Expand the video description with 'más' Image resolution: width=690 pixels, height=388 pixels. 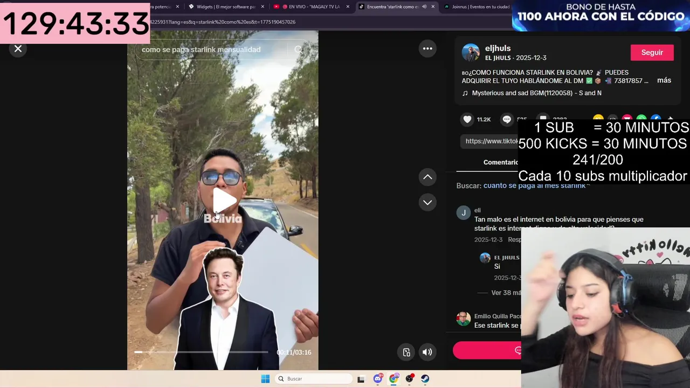[x=664, y=80]
